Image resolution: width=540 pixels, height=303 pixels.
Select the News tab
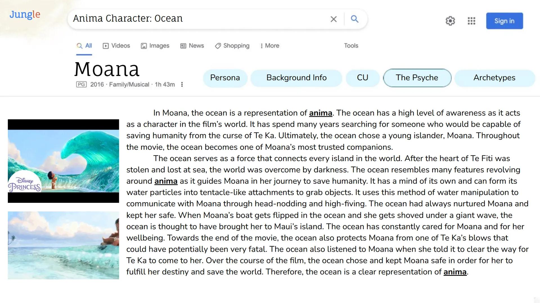pyautogui.click(x=192, y=45)
